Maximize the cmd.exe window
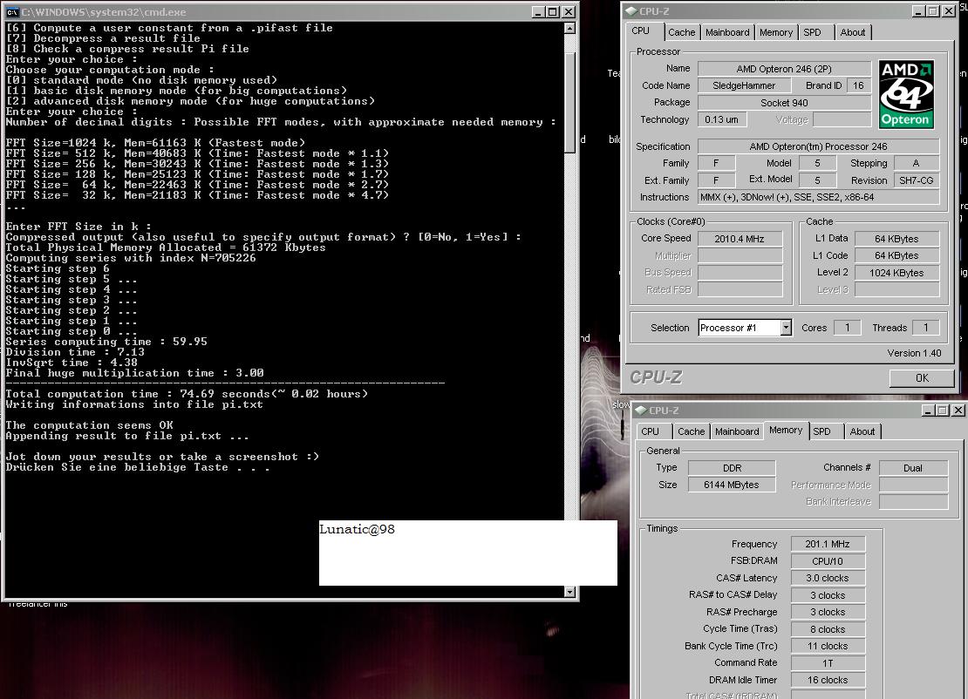968x699 pixels. coord(553,11)
